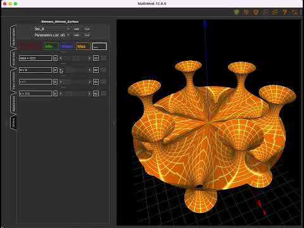The image size is (304, 228).
Task: Switch to the Sliders vertical tab
Action: (x=13, y=123)
